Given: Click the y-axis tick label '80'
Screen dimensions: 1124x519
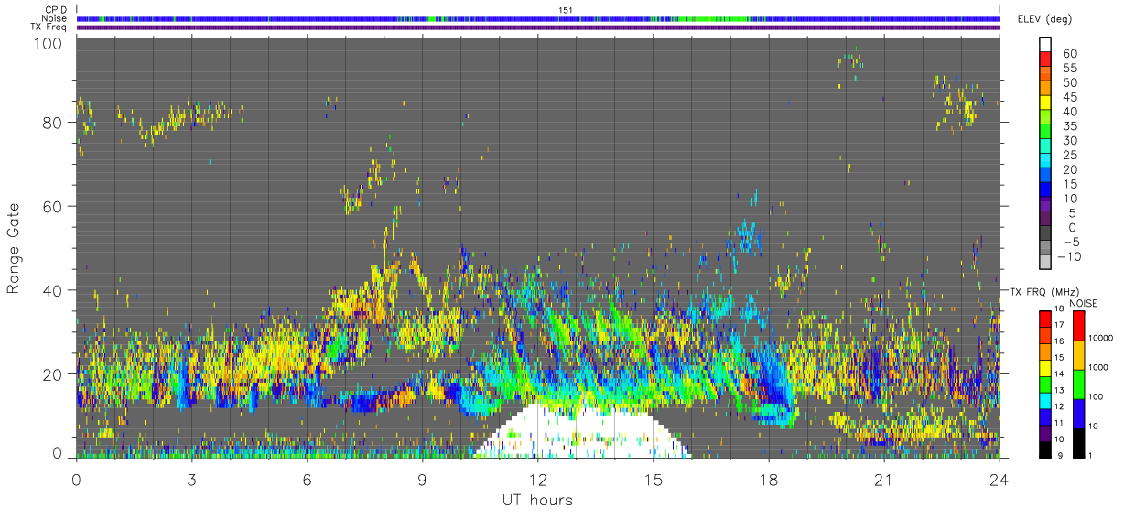Looking at the screenshot, I should (54, 122).
